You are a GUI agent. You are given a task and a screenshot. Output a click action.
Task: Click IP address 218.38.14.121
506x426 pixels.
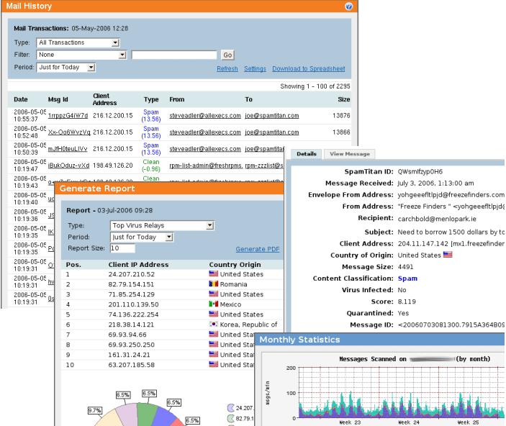(131, 325)
